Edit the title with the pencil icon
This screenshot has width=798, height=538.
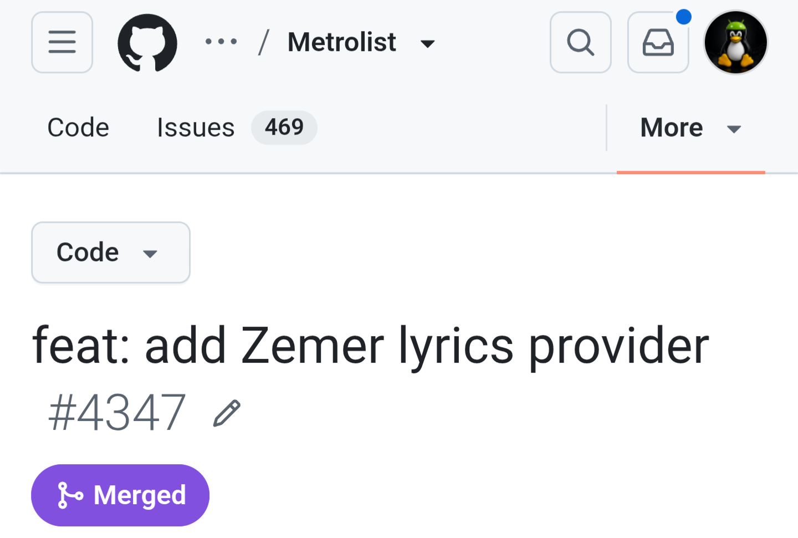(x=227, y=413)
